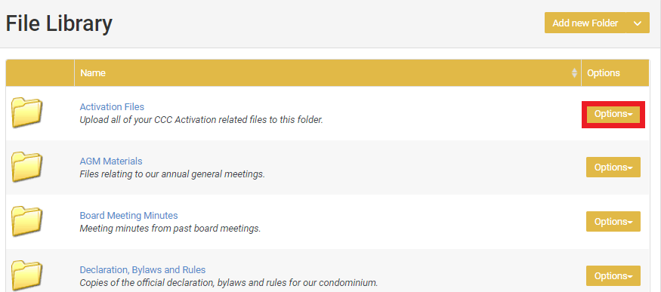Open Declaration, Bylaws and Rules link
The height and width of the screenshot is (292, 661).
143,269
